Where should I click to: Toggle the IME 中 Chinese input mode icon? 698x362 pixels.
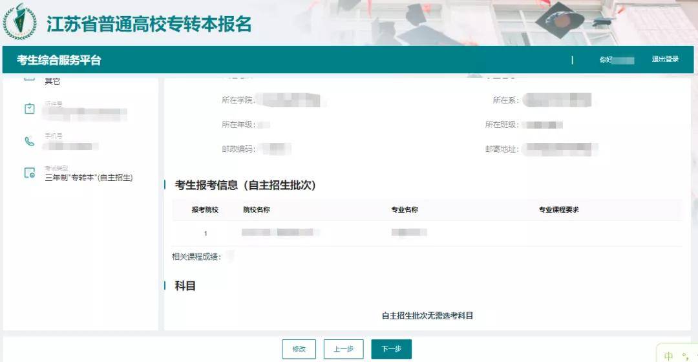point(668,356)
